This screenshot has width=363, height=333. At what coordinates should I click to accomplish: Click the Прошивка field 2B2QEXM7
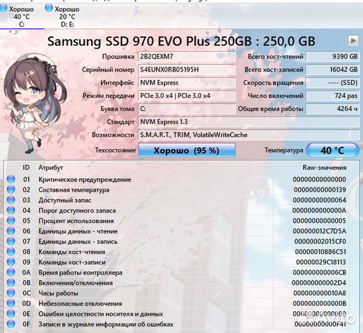click(187, 57)
